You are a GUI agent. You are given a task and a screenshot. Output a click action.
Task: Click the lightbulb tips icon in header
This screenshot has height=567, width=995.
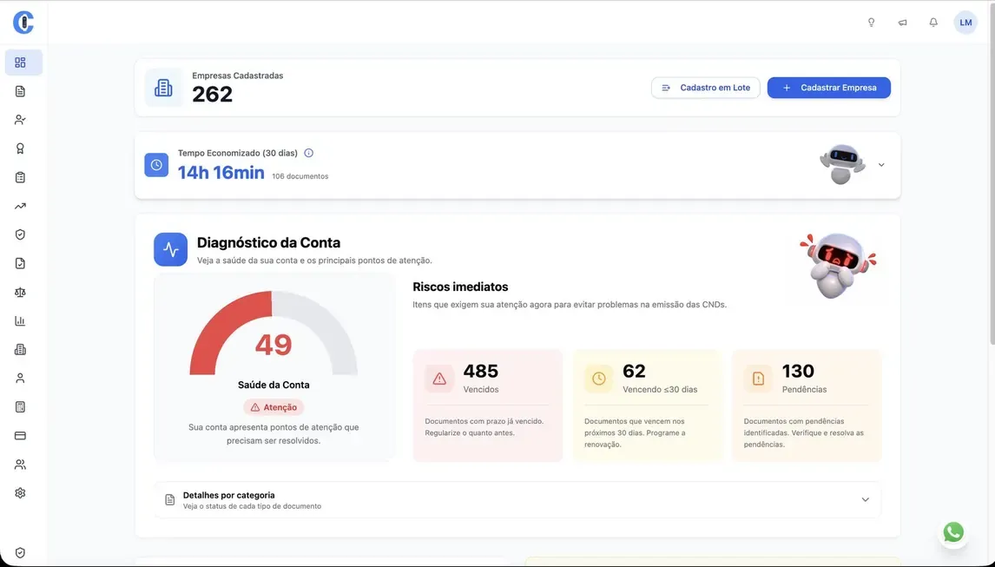(871, 23)
